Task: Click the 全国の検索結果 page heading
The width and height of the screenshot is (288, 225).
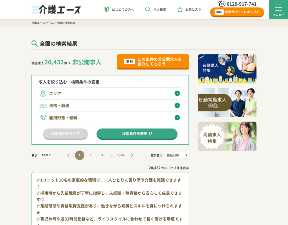Action: [x=58, y=44]
